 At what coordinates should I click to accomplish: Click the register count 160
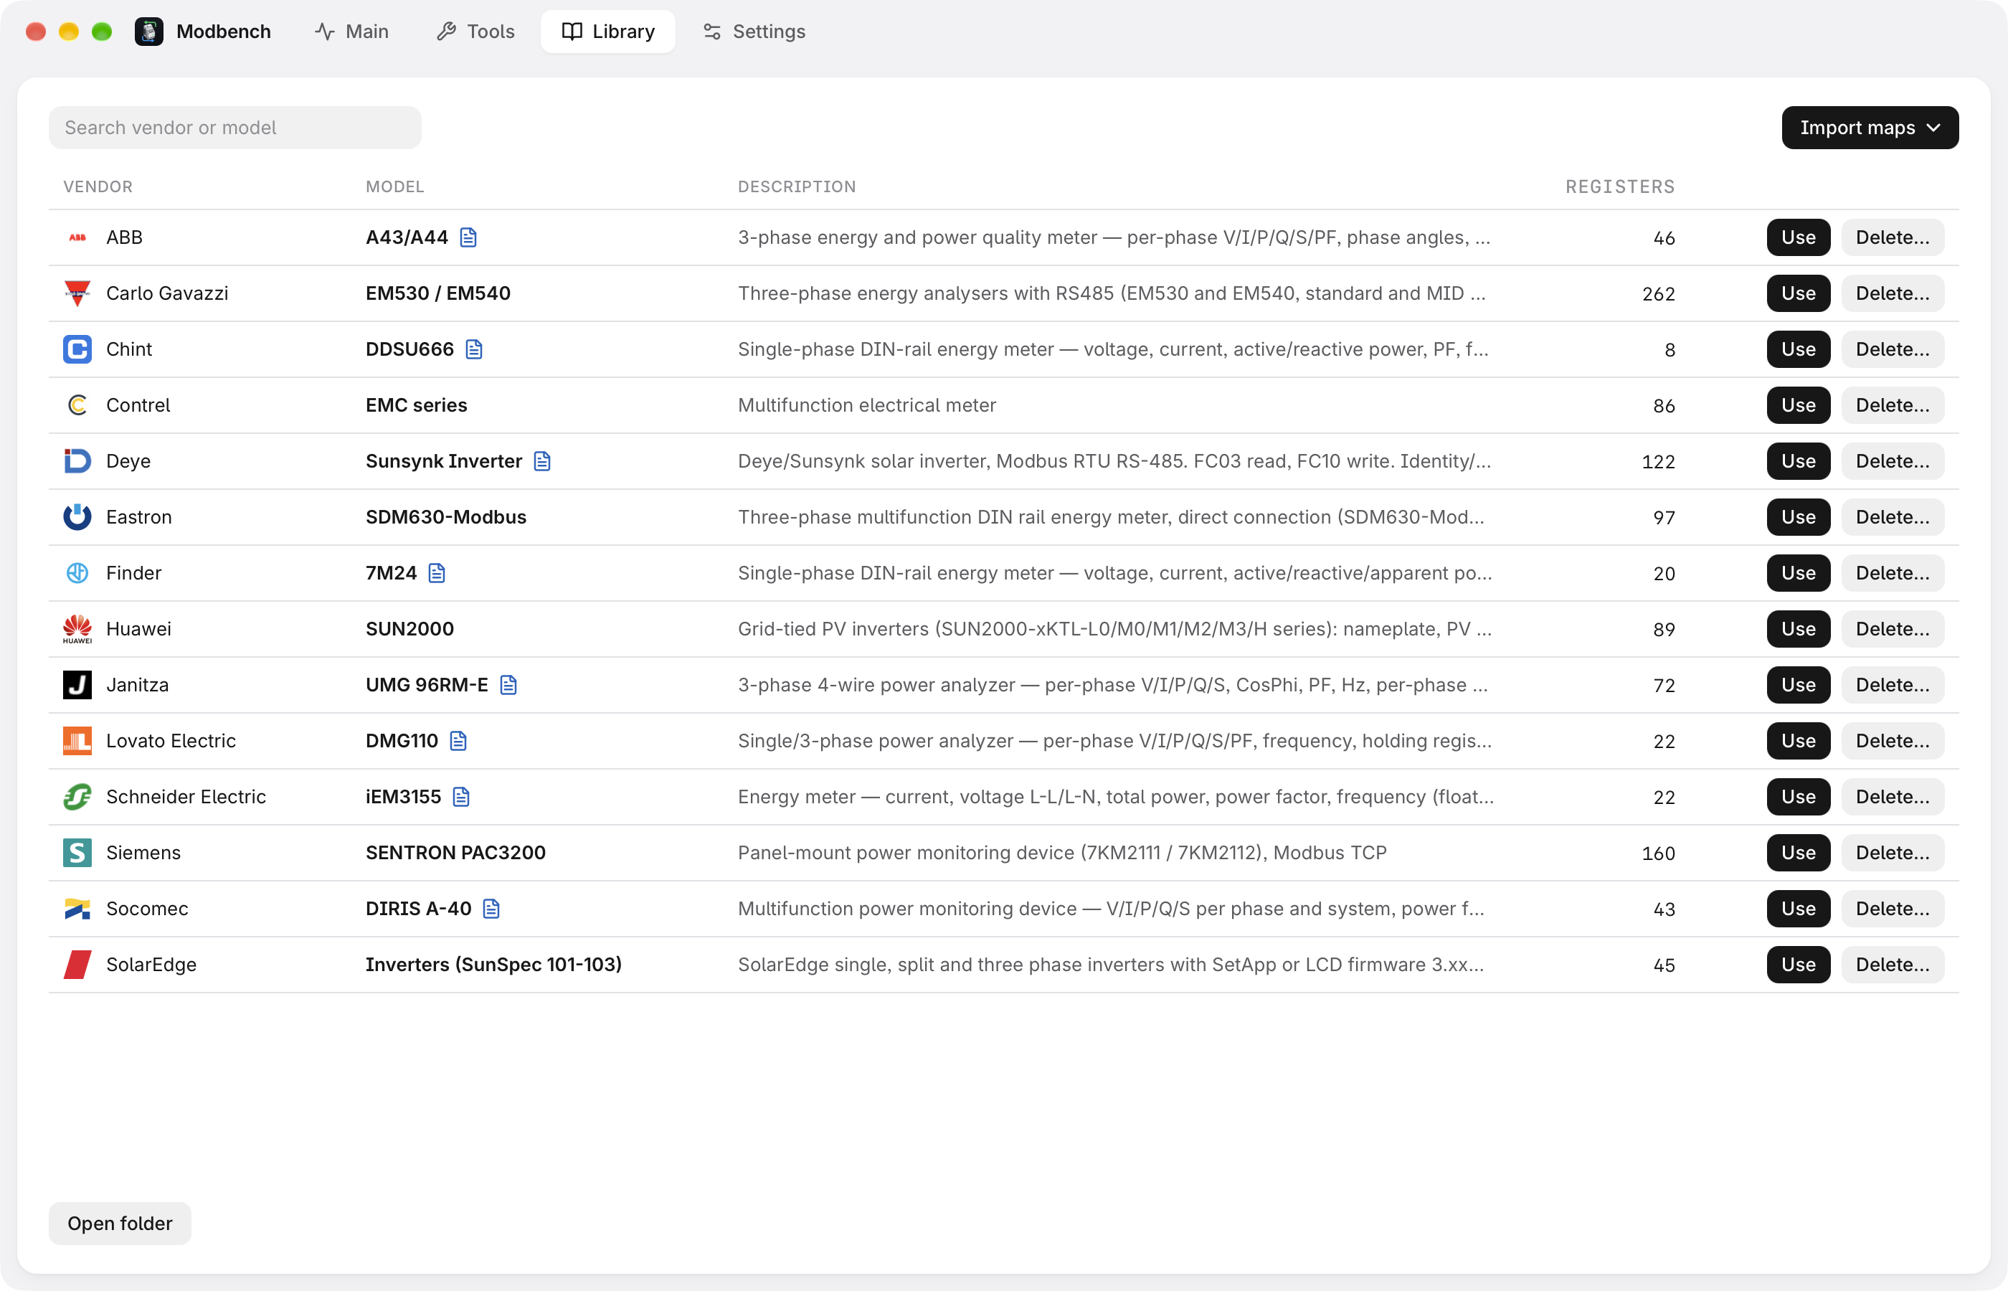pyautogui.click(x=1658, y=853)
